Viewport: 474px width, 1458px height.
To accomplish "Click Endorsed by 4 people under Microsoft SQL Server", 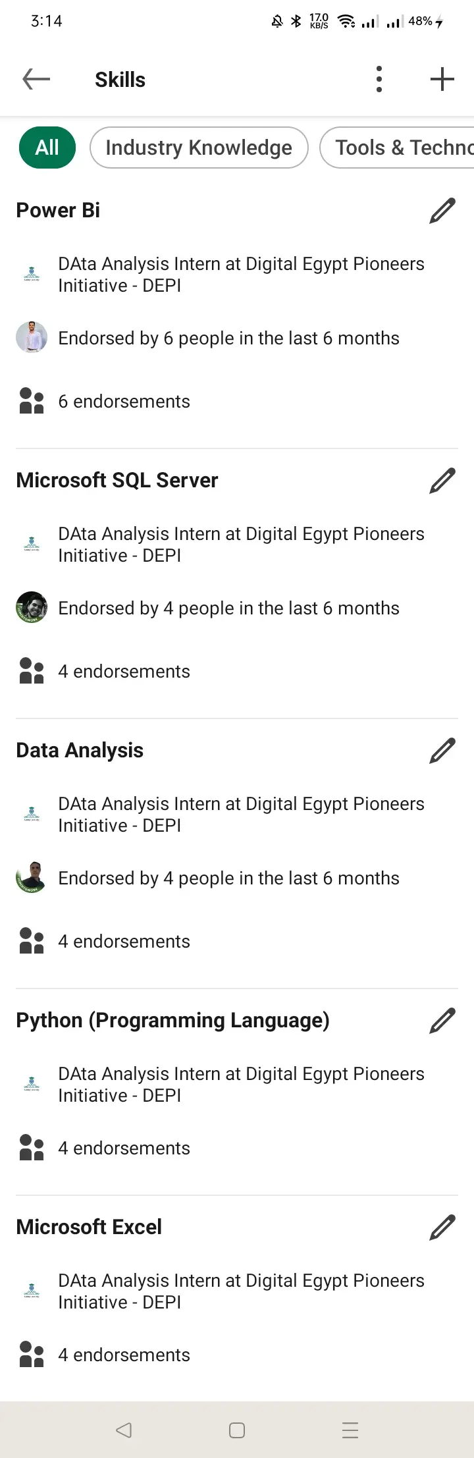I will click(x=228, y=608).
